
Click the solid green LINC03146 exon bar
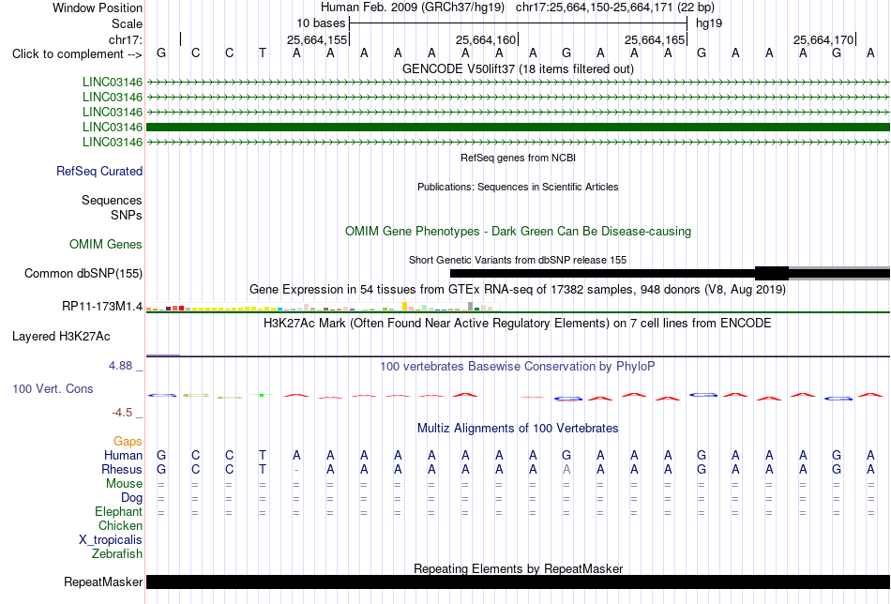[518, 127]
